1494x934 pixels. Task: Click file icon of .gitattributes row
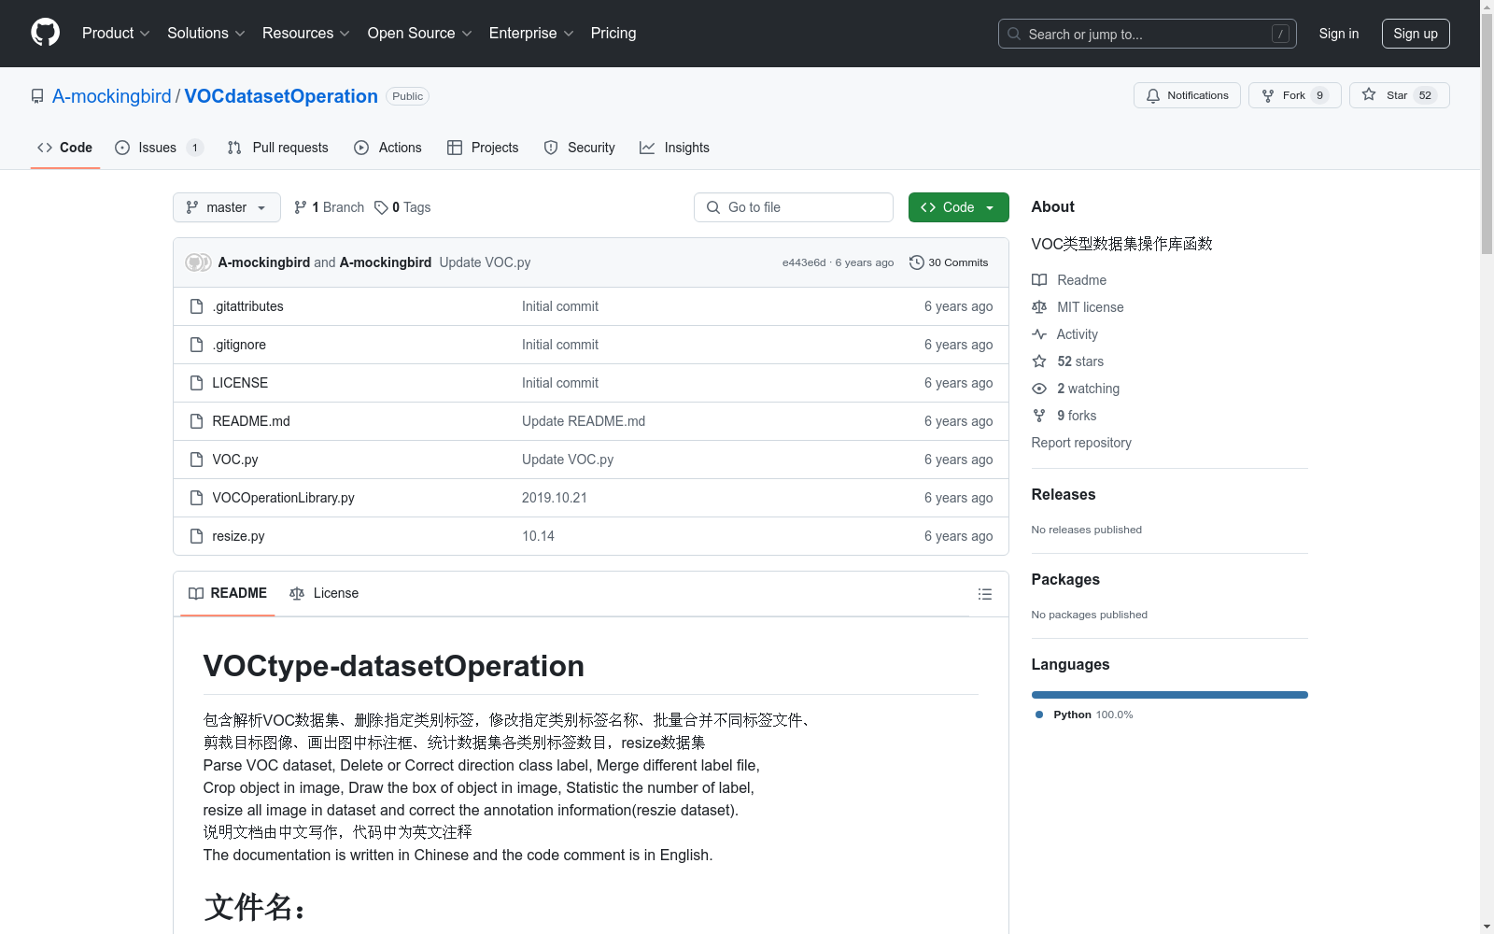(x=196, y=306)
